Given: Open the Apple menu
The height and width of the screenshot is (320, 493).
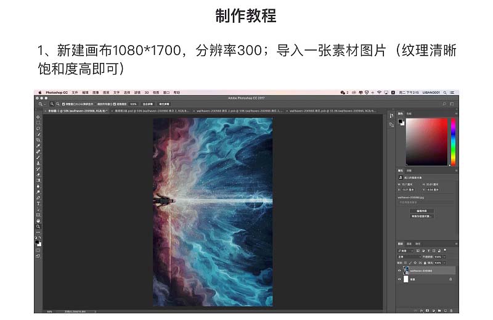Looking at the screenshot, I should pos(40,92).
